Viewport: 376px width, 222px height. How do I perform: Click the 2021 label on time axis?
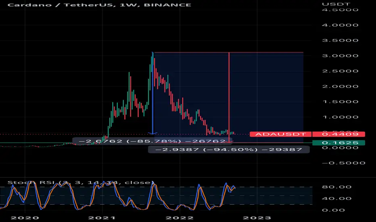tap(102, 218)
